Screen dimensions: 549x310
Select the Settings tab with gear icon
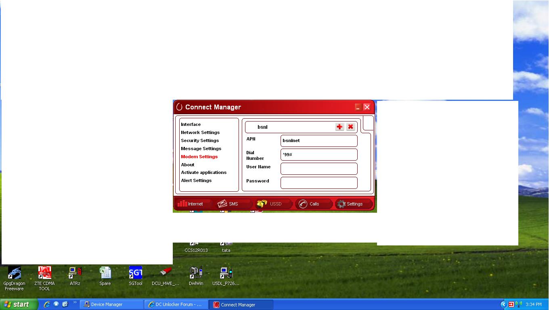pos(350,204)
